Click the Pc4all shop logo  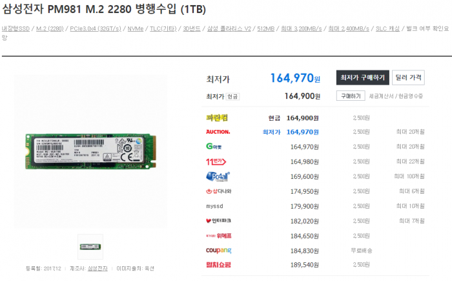218,176
